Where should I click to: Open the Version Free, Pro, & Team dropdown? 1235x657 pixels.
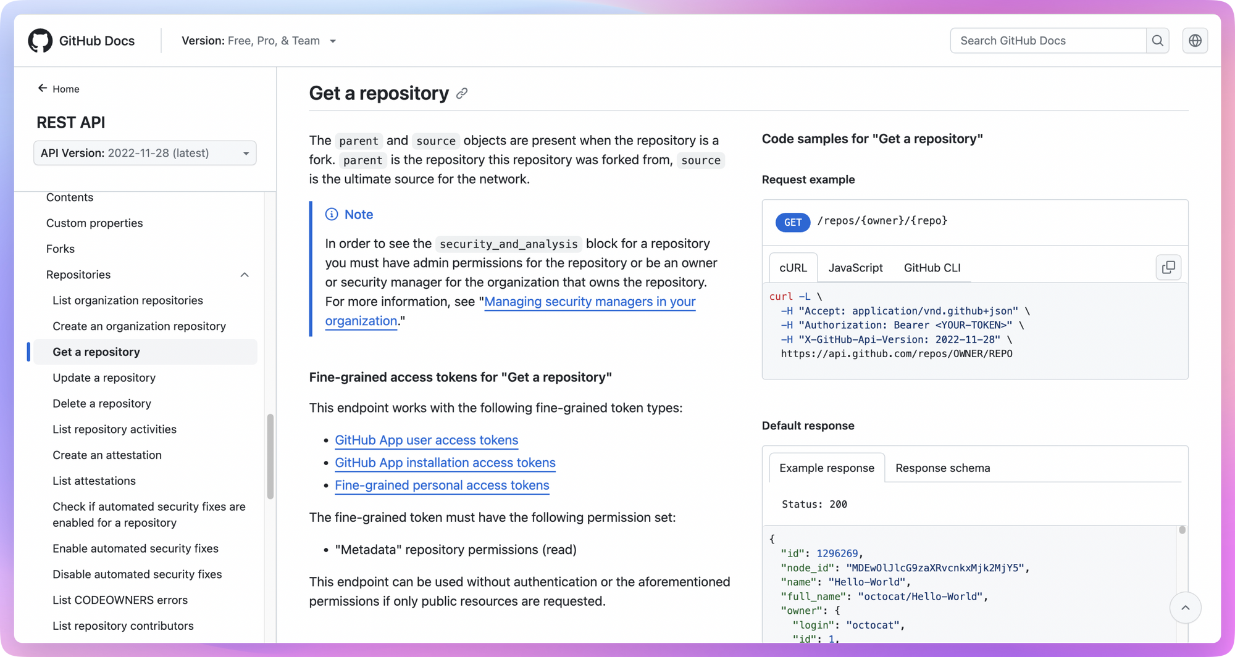(x=259, y=41)
